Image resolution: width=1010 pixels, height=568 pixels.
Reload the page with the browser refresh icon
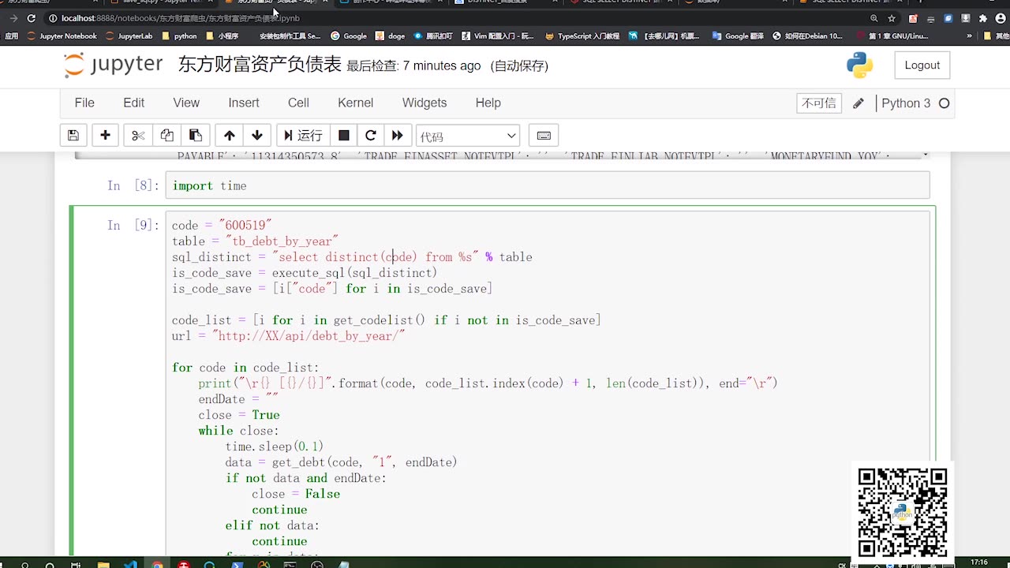pyautogui.click(x=31, y=18)
